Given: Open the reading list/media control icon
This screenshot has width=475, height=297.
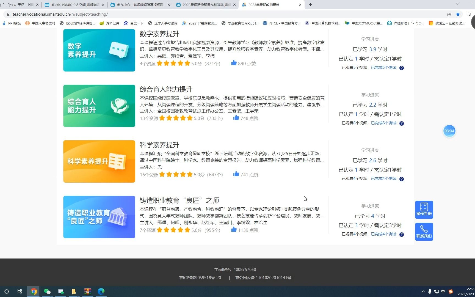Looking at the screenshot, I should 469,14.
